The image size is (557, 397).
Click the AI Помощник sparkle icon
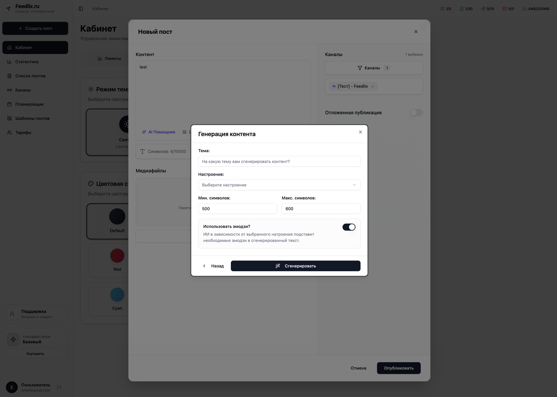click(x=144, y=132)
